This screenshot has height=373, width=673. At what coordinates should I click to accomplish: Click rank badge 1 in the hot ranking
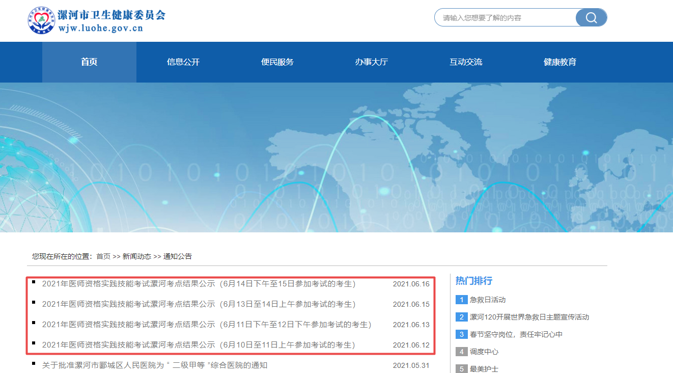click(461, 300)
